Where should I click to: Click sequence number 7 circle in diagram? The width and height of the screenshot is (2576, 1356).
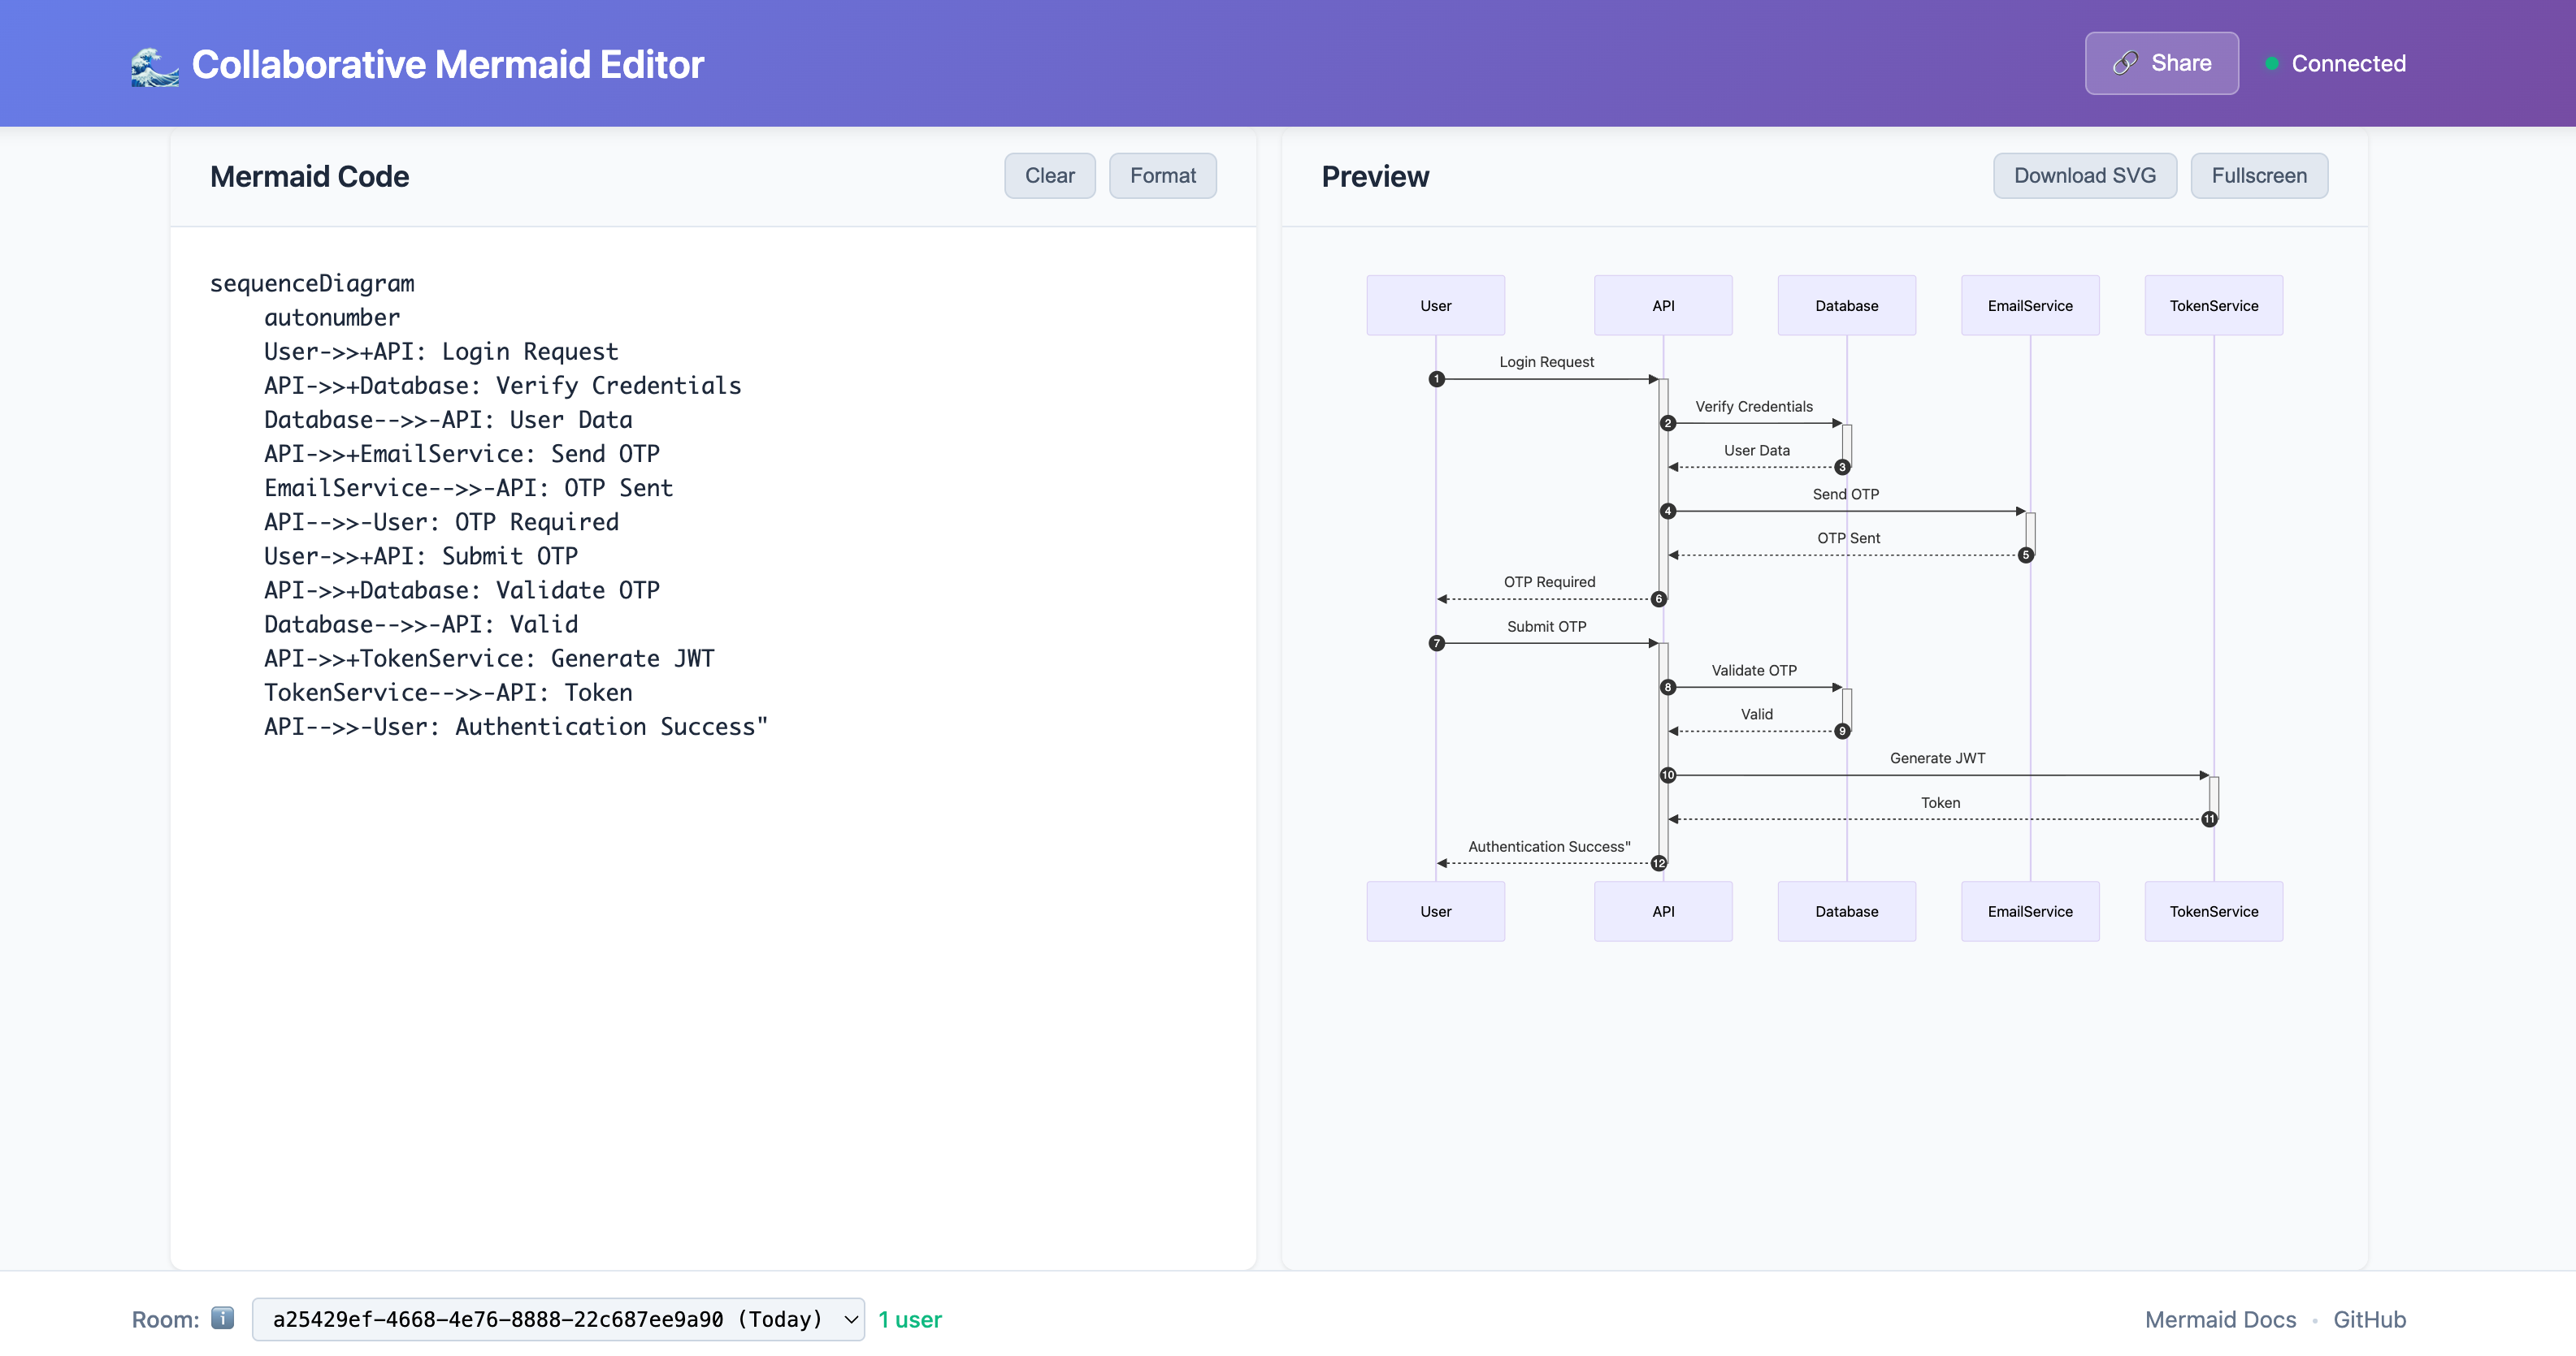point(1436,642)
